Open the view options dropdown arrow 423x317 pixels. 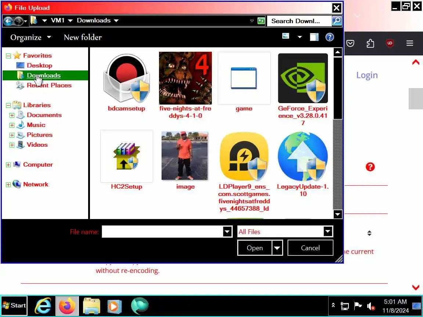coord(300,37)
